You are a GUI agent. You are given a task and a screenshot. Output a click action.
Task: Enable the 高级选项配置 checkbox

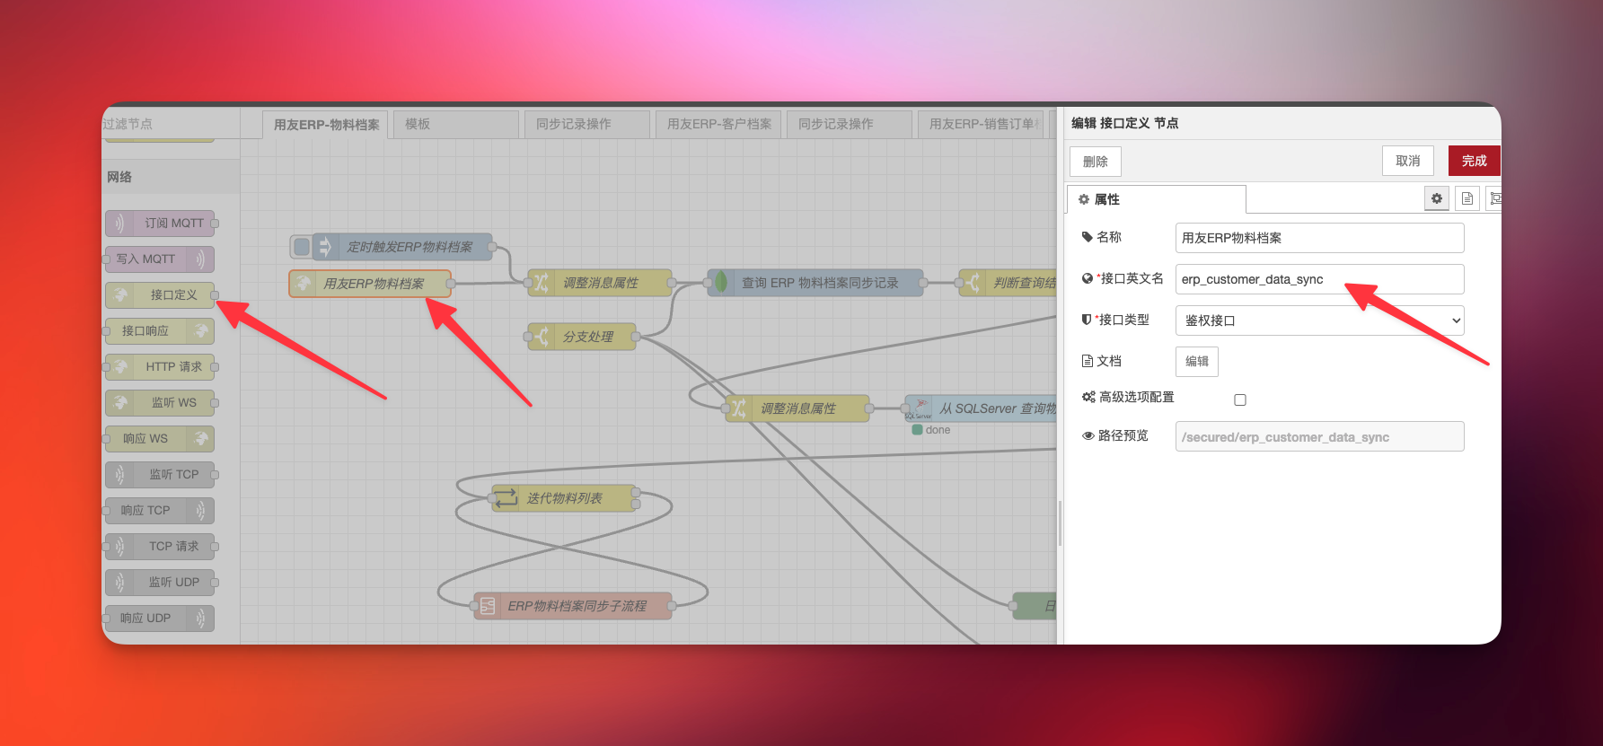click(1240, 399)
